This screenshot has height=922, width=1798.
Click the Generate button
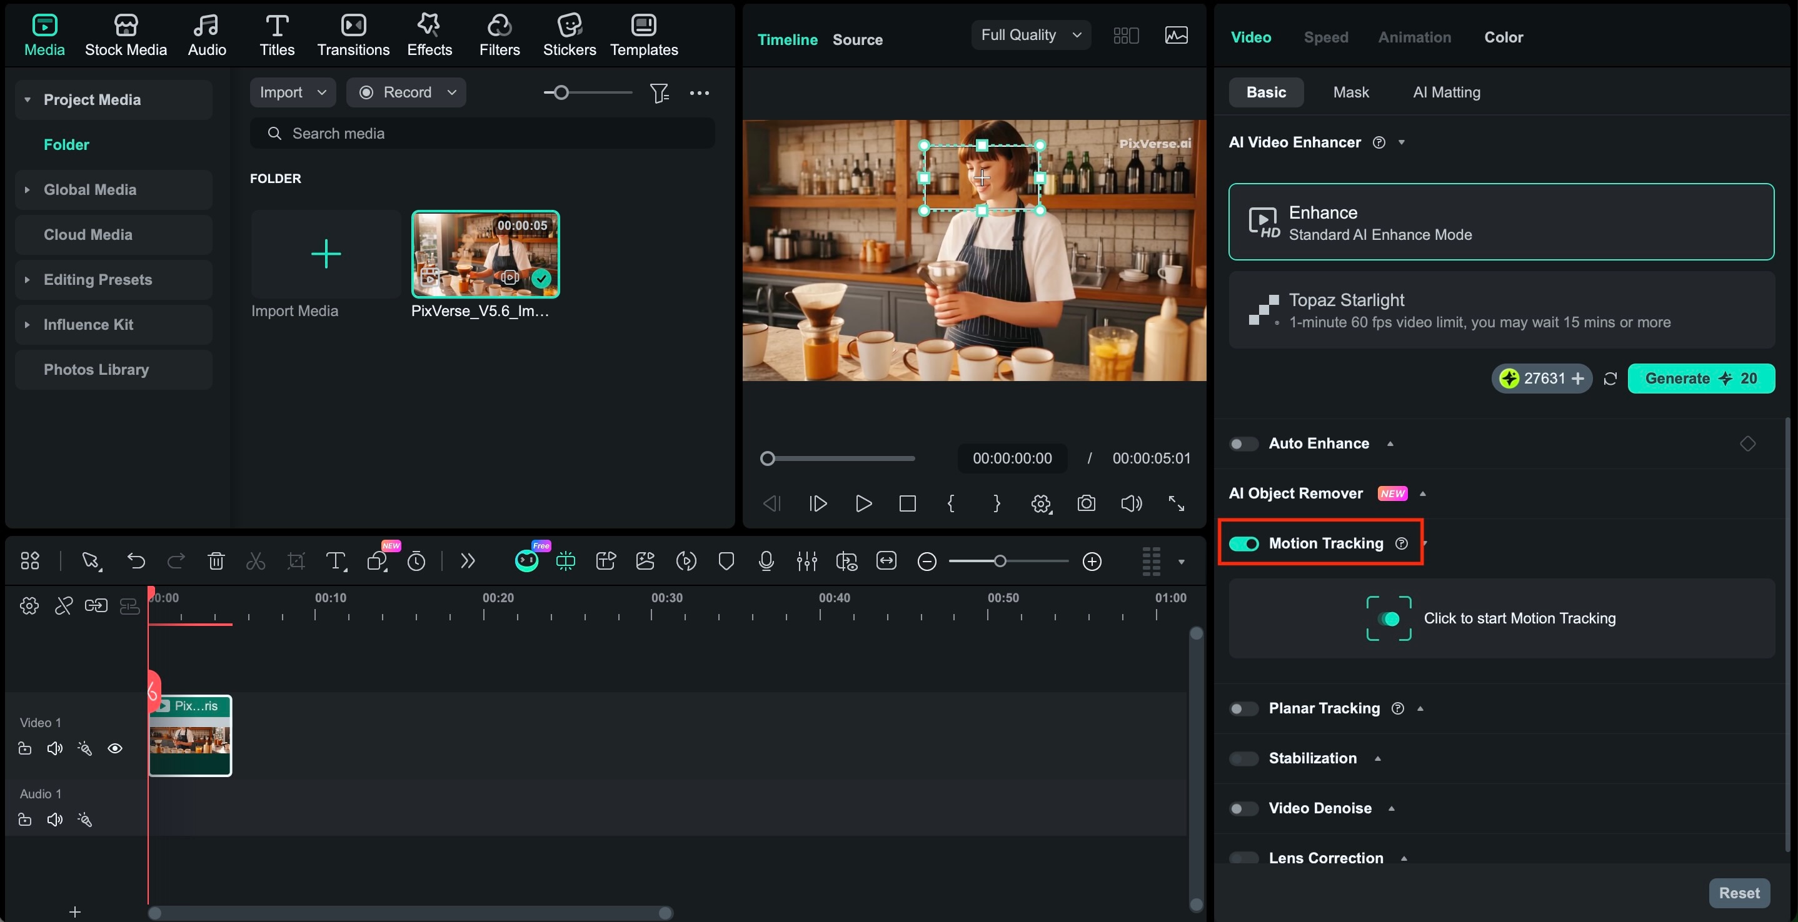coord(1702,378)
